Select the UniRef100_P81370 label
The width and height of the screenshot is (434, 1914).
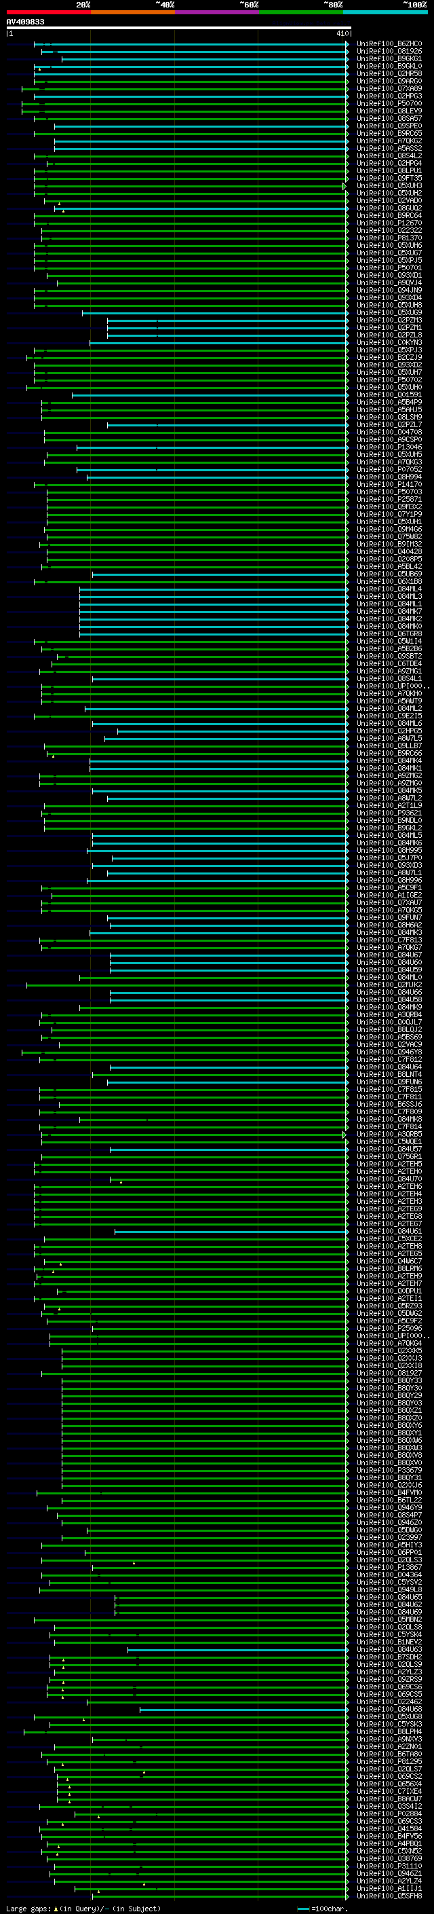pos(389,238)
